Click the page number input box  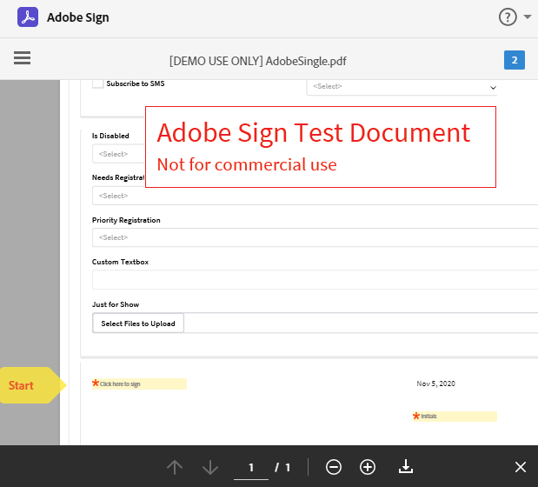coord(251,468)
